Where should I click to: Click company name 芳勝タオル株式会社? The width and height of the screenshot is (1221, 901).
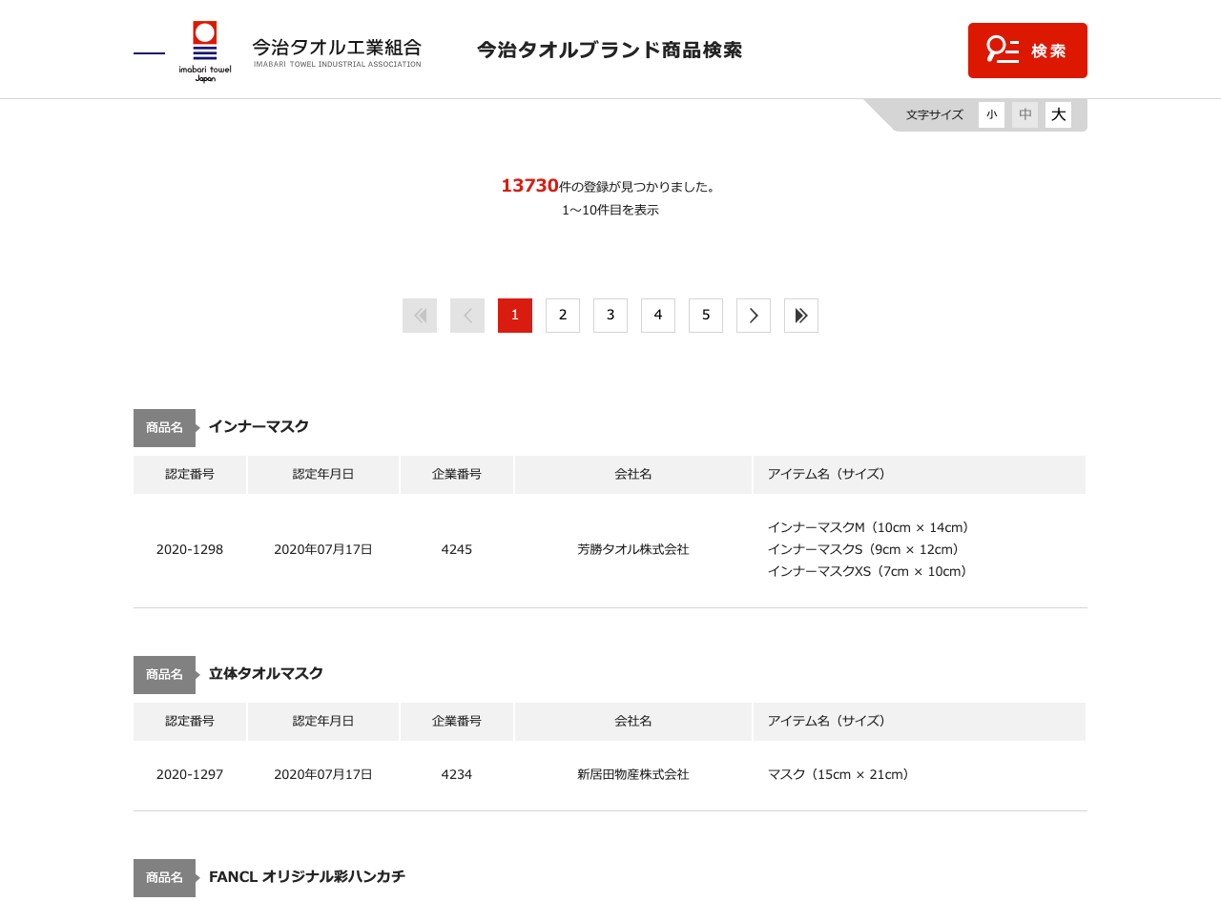[x=632, y=549]
